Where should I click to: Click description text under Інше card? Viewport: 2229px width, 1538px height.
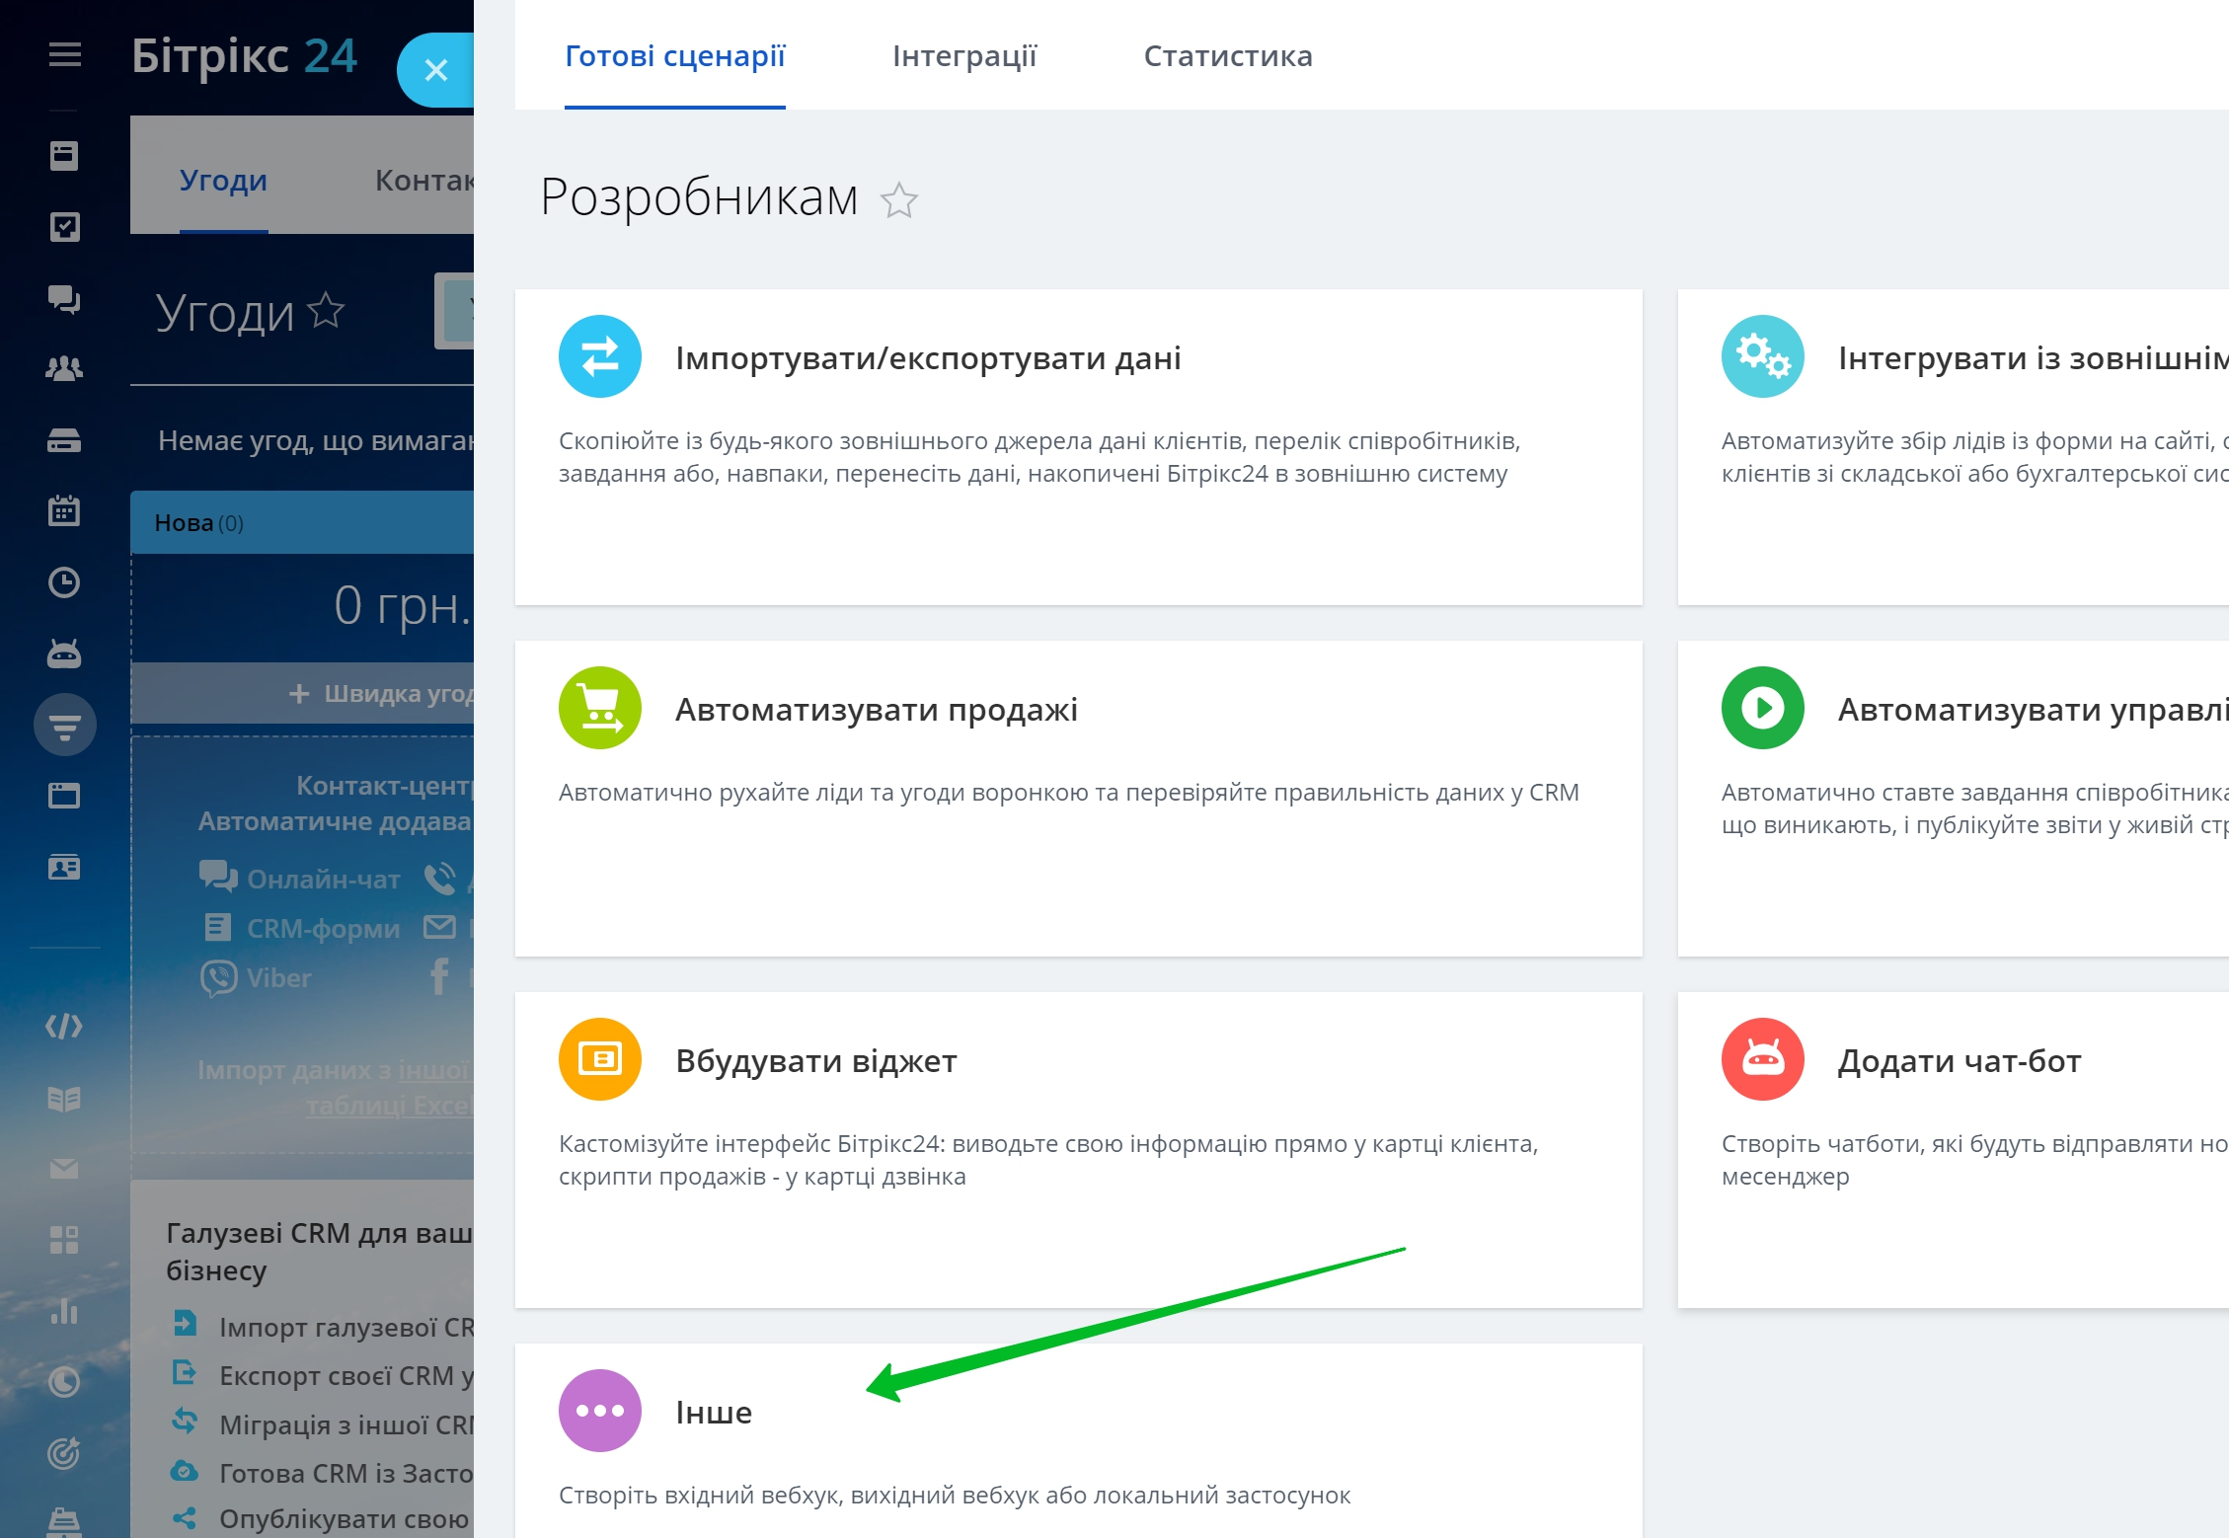(955, 1496)
